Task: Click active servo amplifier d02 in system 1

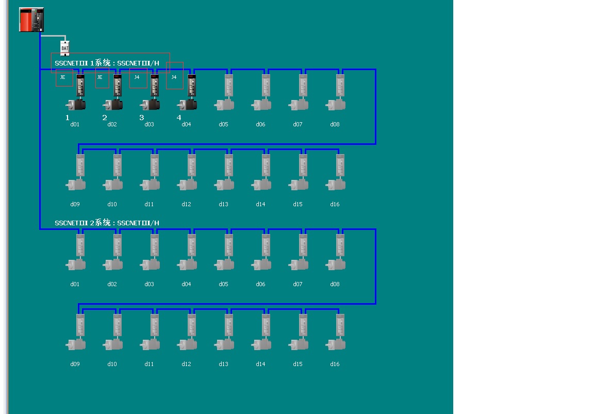Action: point(117,86)
